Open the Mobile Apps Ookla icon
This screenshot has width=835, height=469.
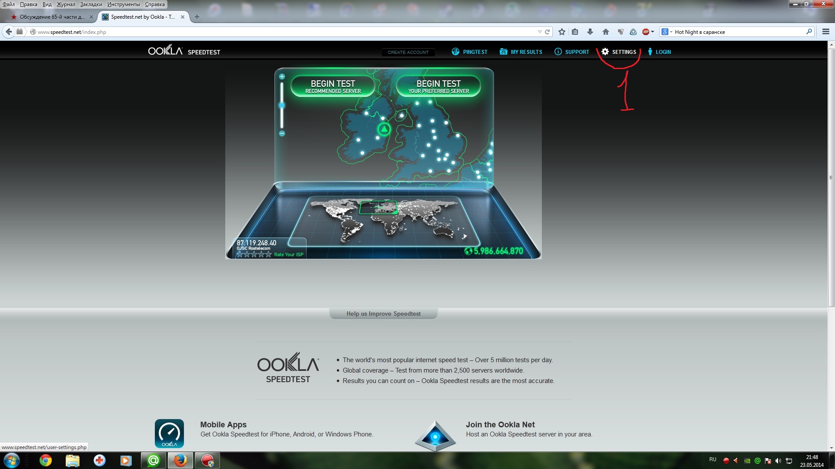point(169,433)
